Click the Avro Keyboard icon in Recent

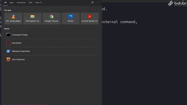point(8,59)
